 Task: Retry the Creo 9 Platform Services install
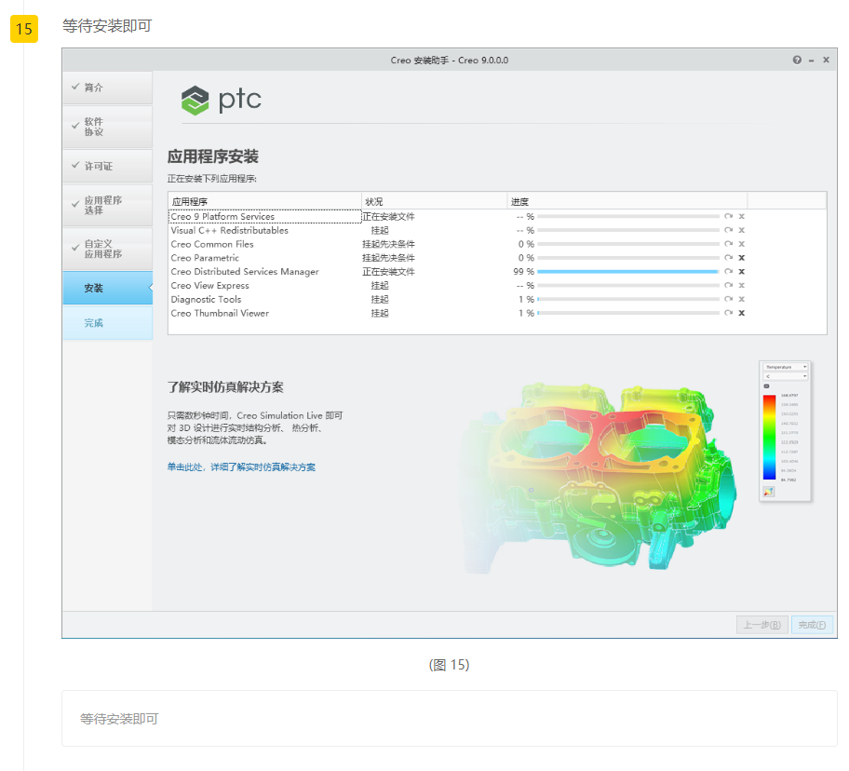(x=728, y=217)
